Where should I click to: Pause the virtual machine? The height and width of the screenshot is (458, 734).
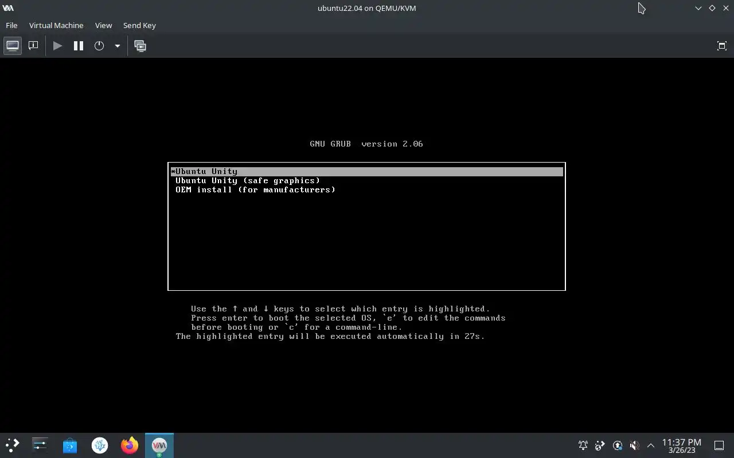click(x=79, y=46)
